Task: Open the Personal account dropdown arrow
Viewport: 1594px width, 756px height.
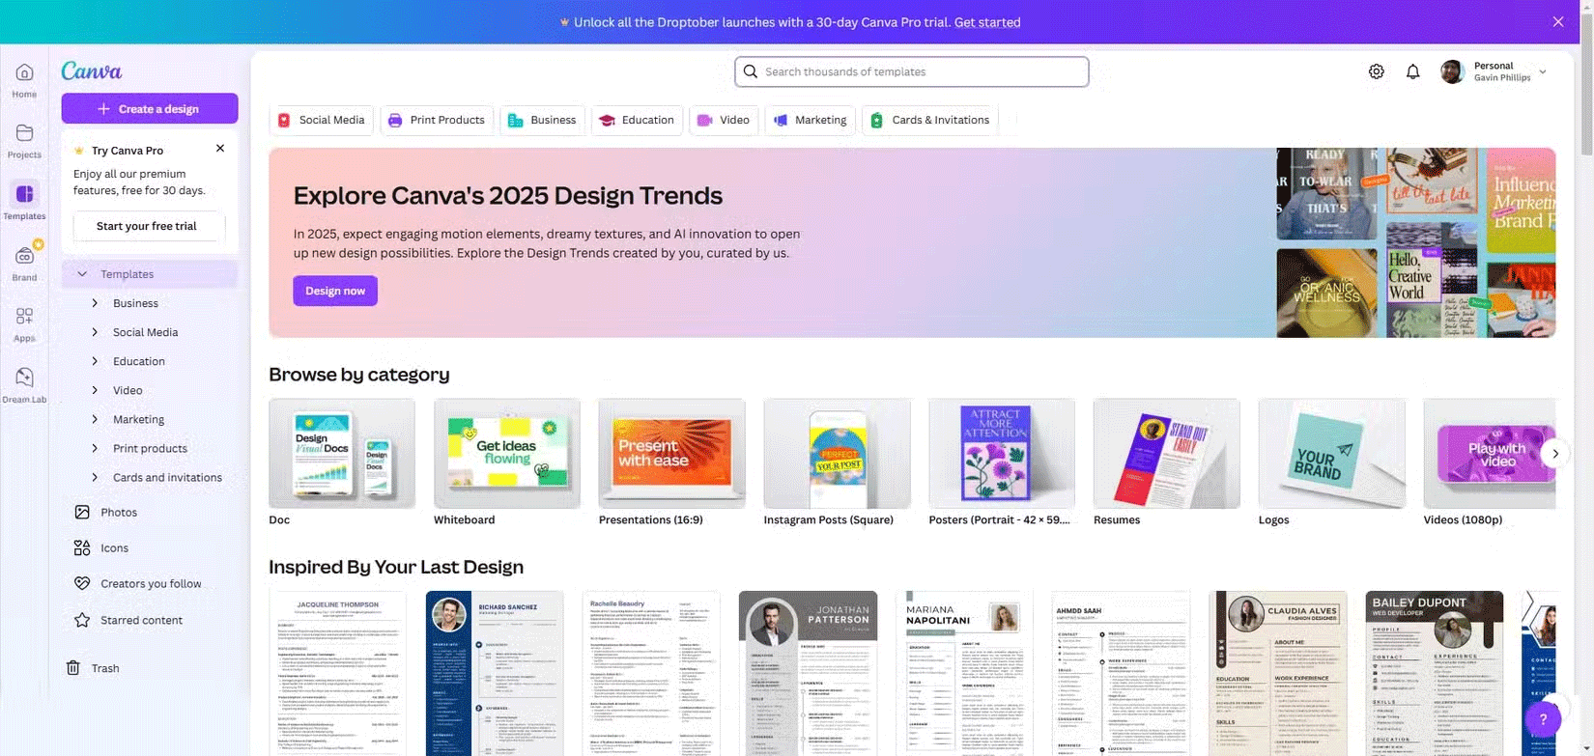Action: (x=1543, y=71)
